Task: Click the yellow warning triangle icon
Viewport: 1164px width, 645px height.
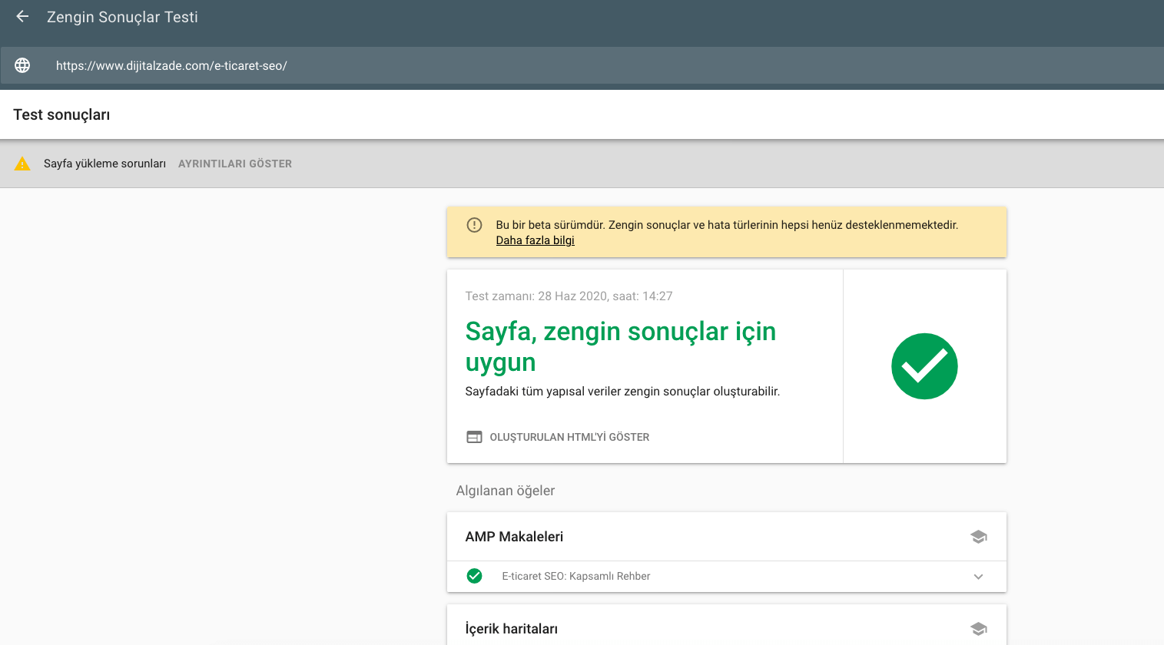Action: click(x=22, y=164)
